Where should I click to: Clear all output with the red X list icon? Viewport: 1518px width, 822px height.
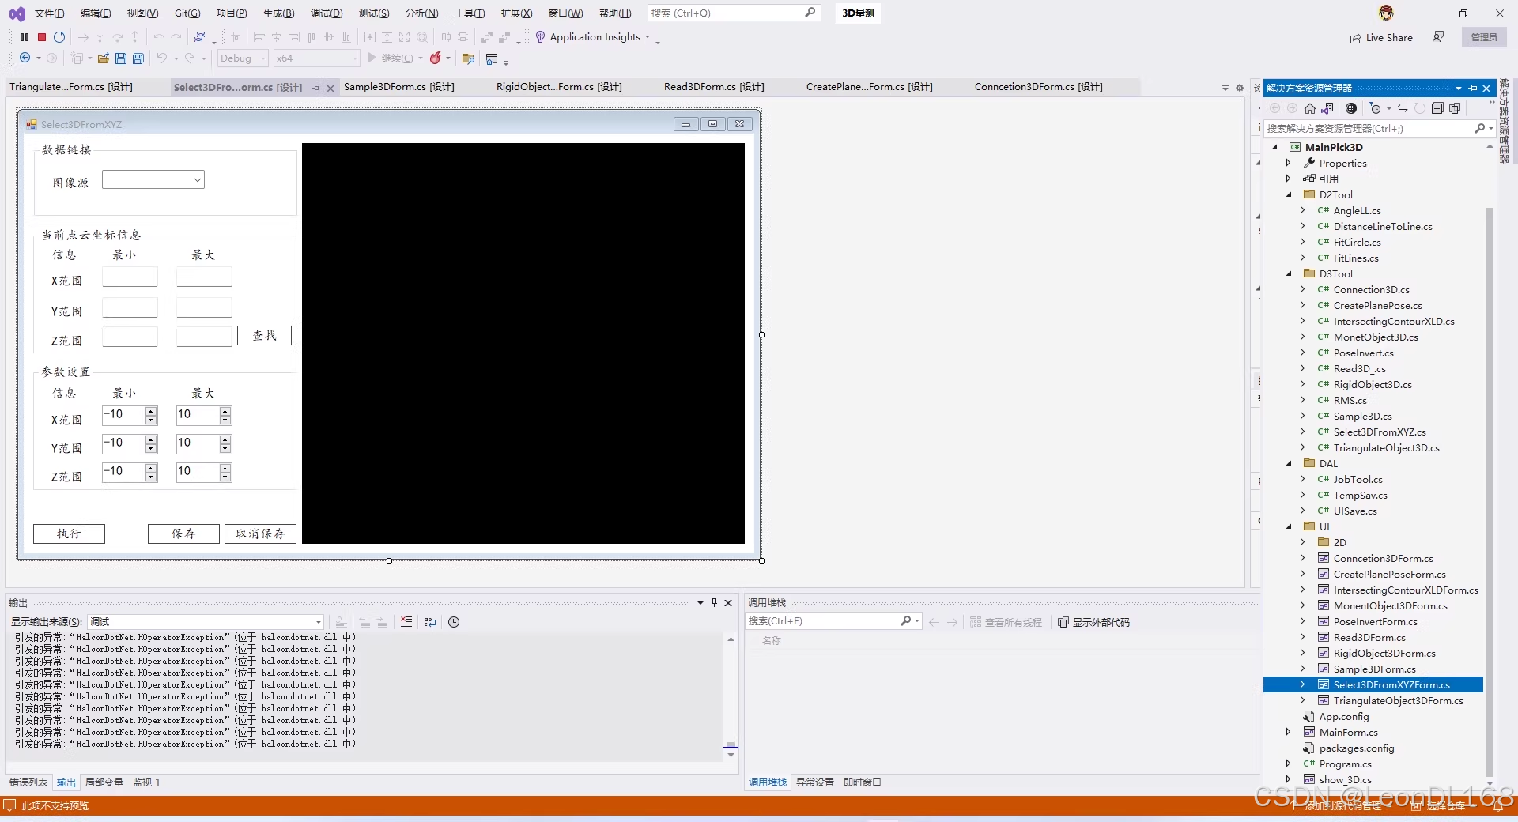[x=406, y=622]
